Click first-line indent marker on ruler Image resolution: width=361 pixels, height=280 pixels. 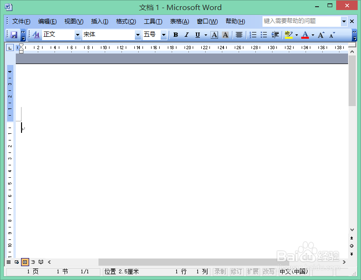click(x=21, y=46)
